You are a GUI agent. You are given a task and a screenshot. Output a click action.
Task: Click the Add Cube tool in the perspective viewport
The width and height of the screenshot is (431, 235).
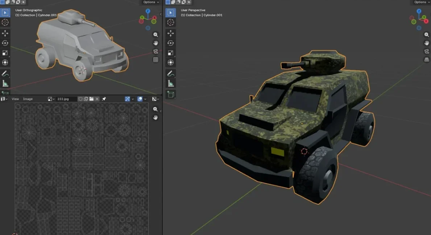[x=171, y=95]
